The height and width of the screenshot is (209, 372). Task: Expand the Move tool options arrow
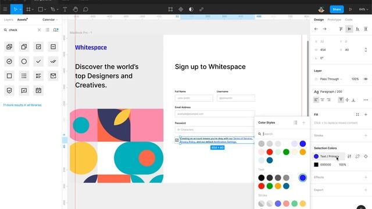(20, 9)
